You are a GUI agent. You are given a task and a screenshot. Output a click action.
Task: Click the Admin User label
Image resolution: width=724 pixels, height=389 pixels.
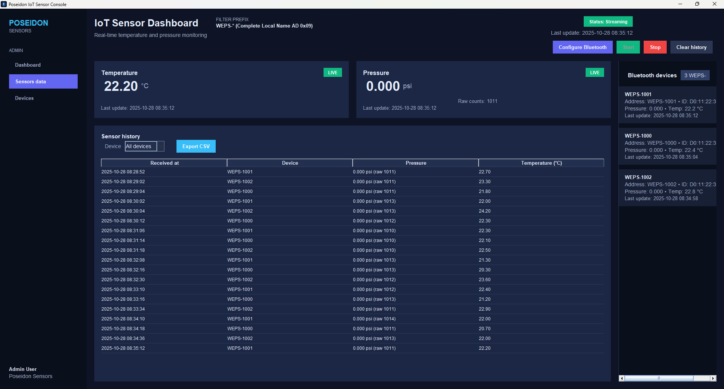coord(23,369)
